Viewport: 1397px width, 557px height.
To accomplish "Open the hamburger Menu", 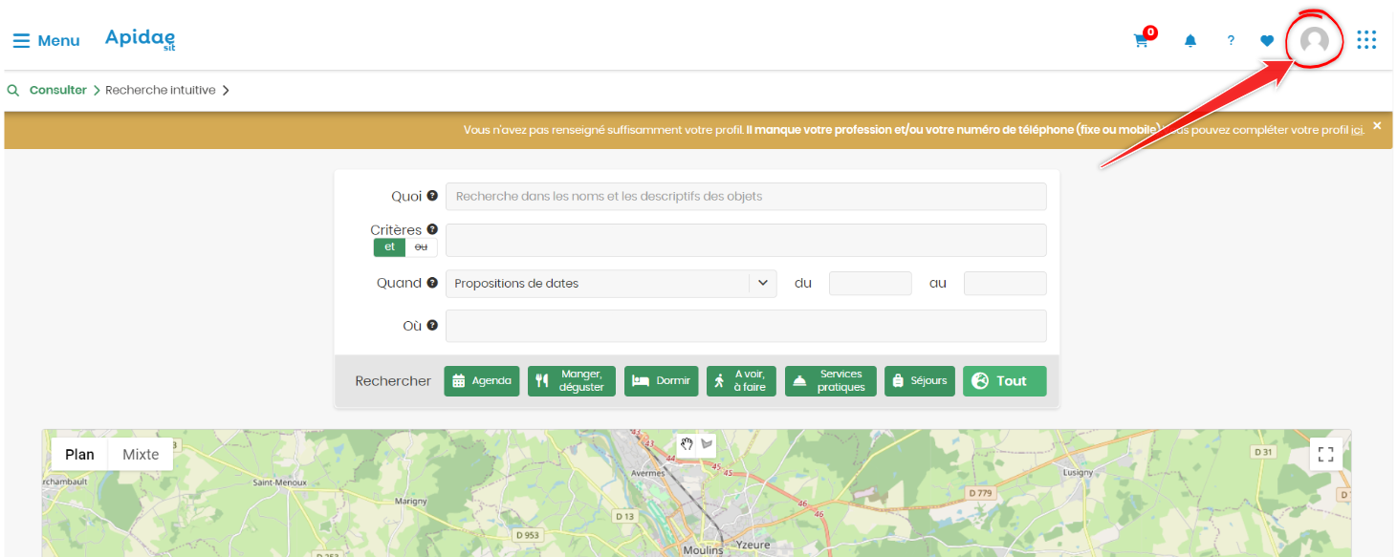I will coord(46,41).
